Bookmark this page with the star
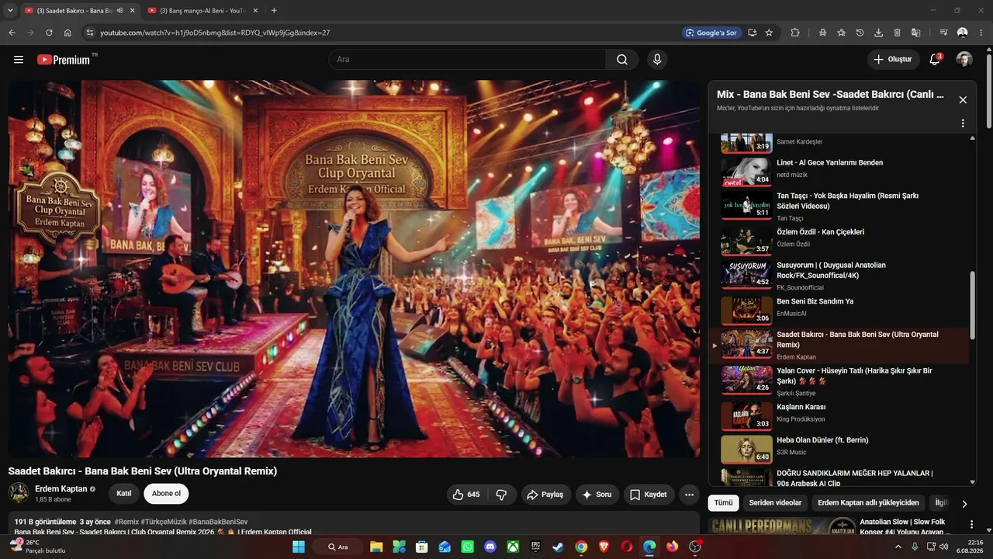Screen dimensions: 993x559 point(769,33)
